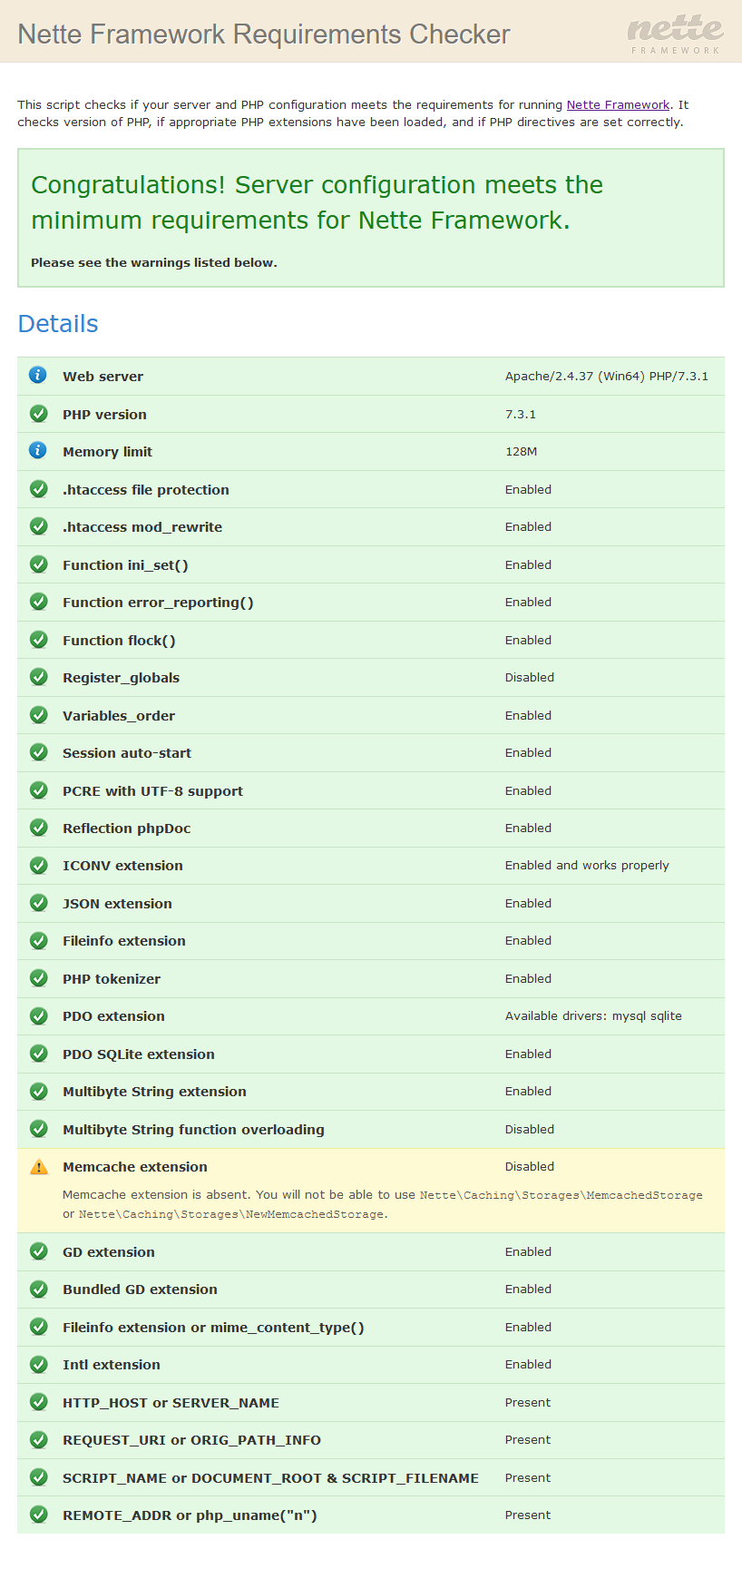Click the JSON extension check icon
This screenshot has width=742, height=1569.
click(x=38, y=903)
